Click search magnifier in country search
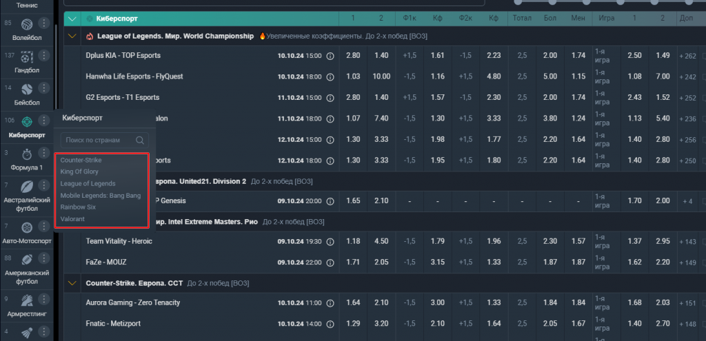Viewport: 706px width, 341px height. click(140, 141)
